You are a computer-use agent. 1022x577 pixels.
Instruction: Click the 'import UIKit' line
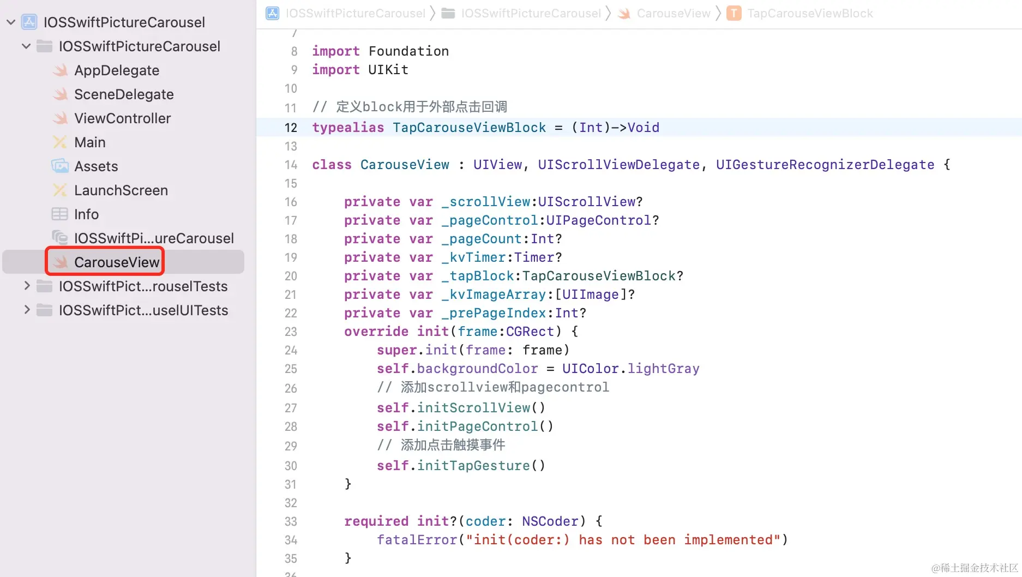pyautogui.click(x=360, y=70)
